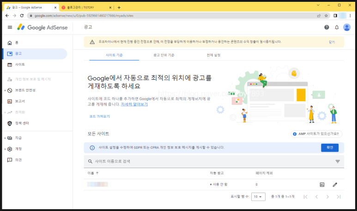Viewport: 357px width, 211px height.
Task: Click the warning triangle icon in banner
Action: click(92, 42)
